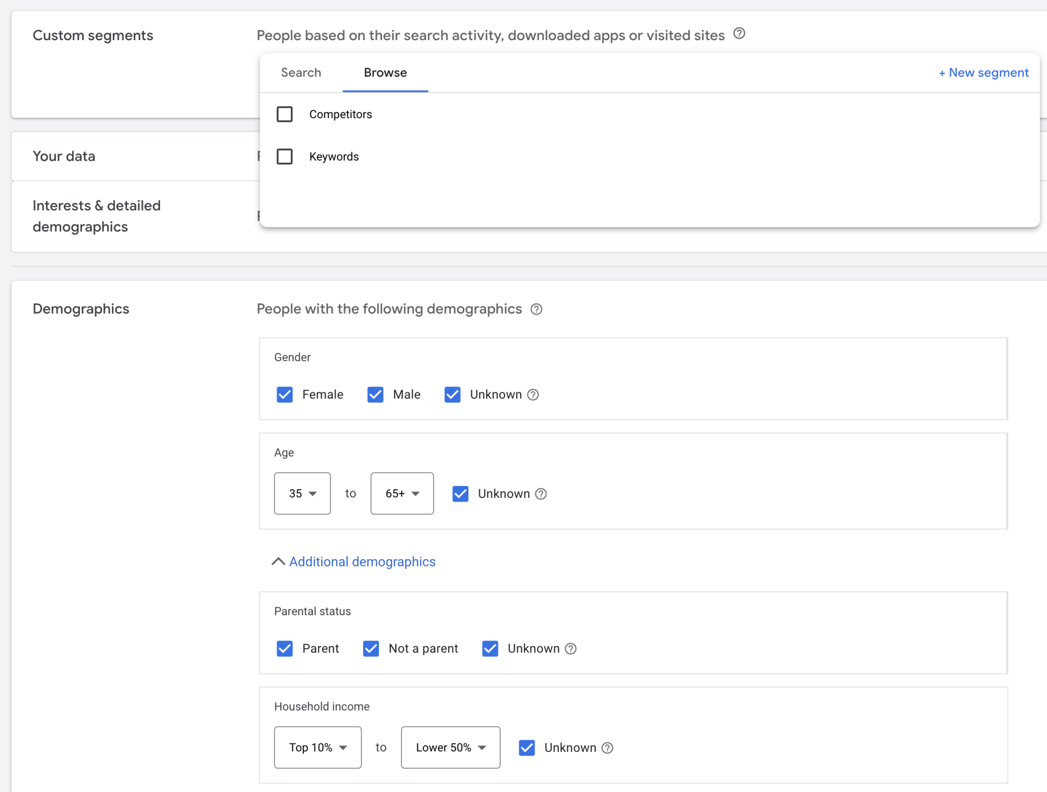Check the Competitors segment checkbox

click(x=284, y=114)
